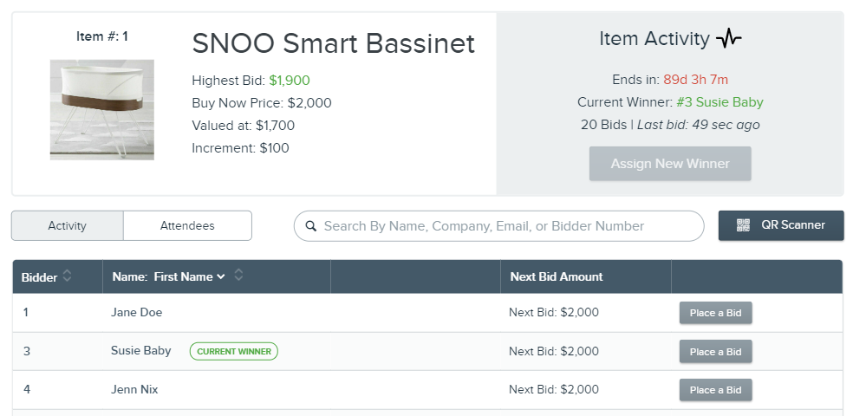Select the Activity tab
Screen dimensions: 853x416
pos(68,225)
